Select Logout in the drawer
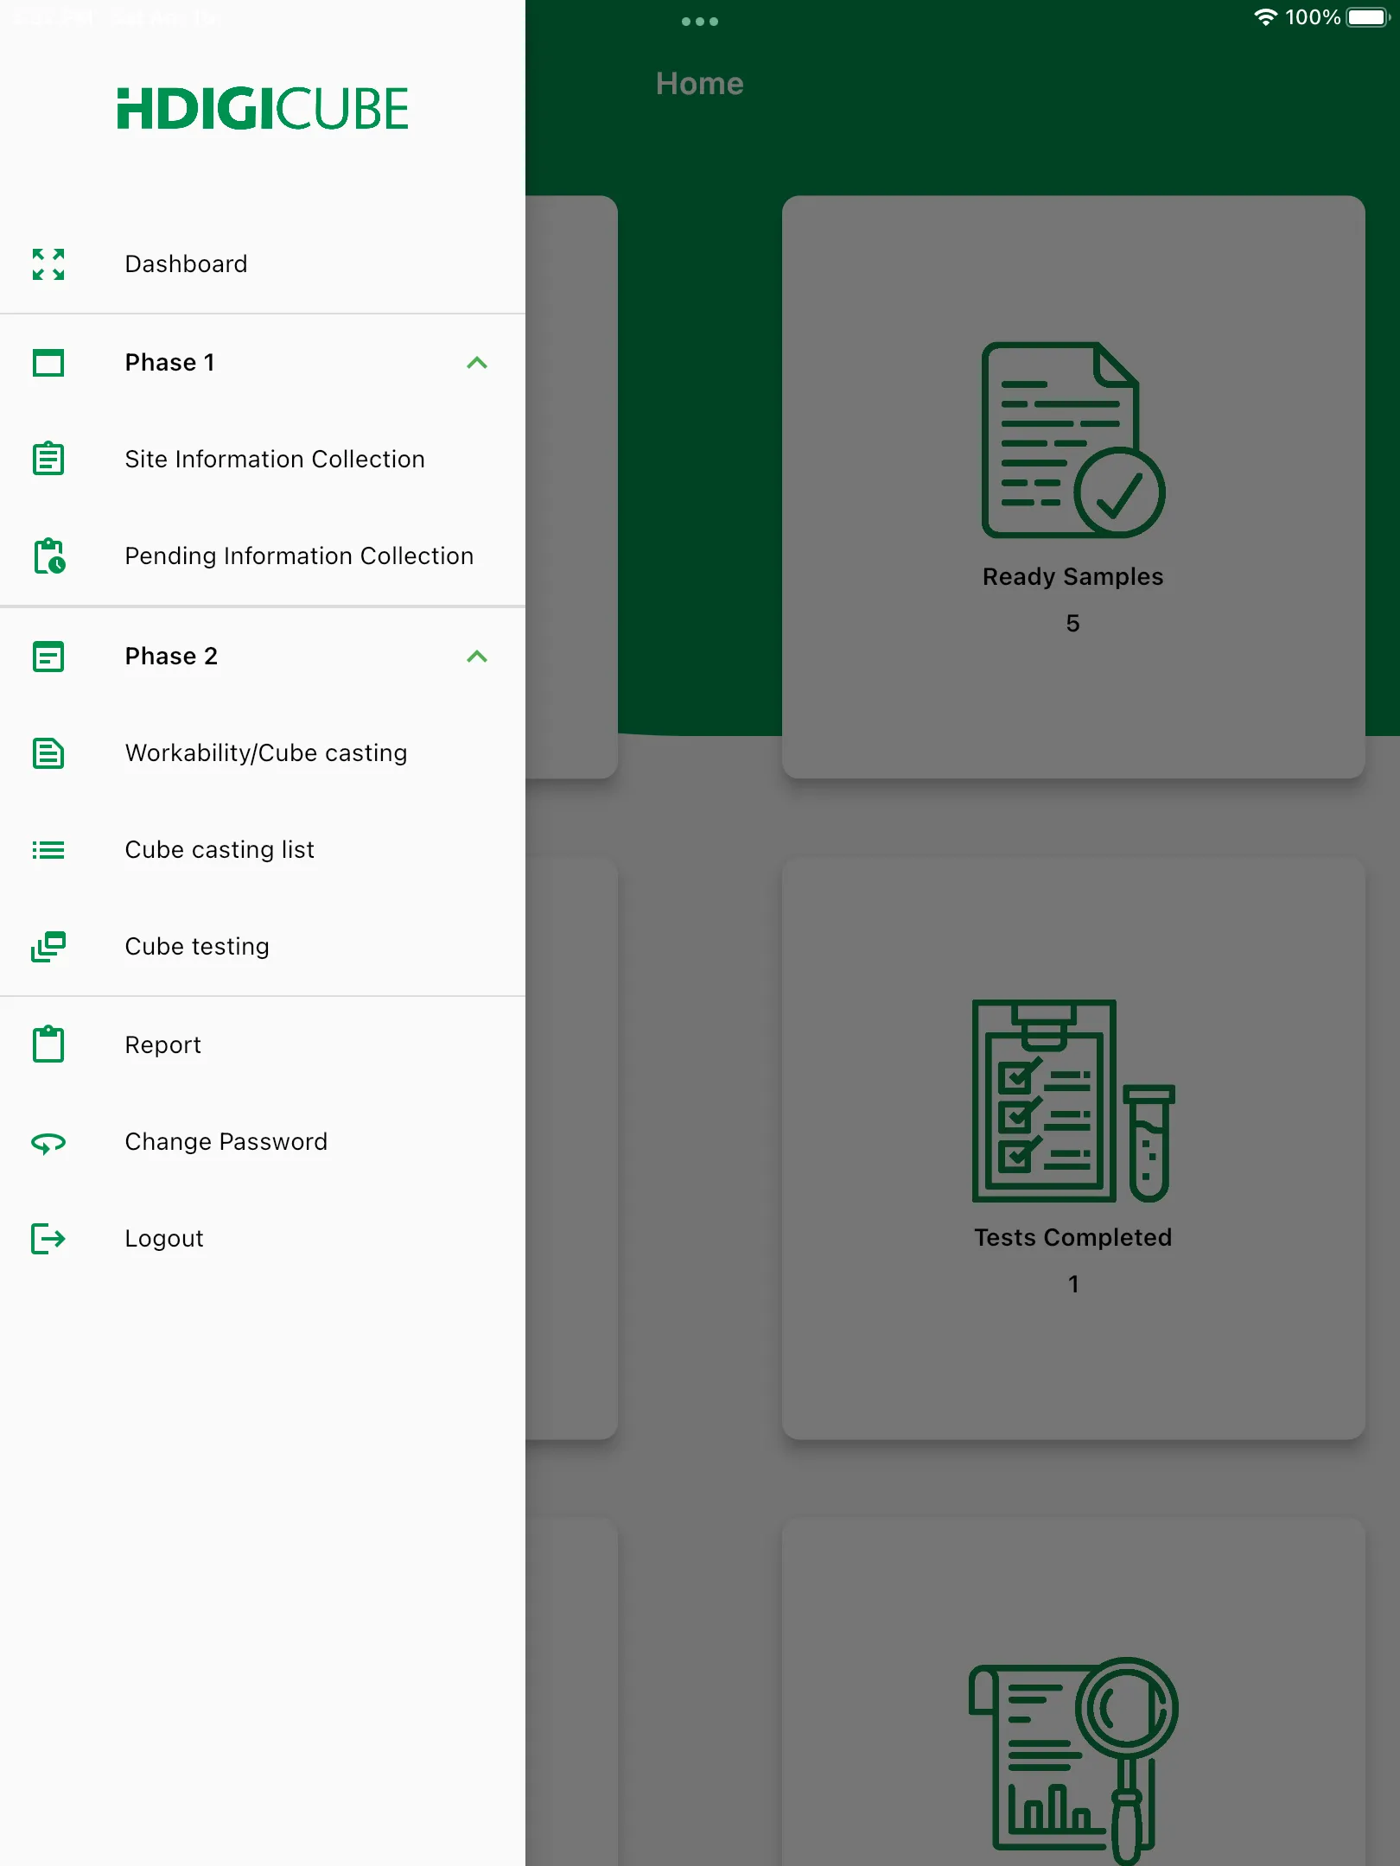 pyautogui.click(x=263, y=1239)
